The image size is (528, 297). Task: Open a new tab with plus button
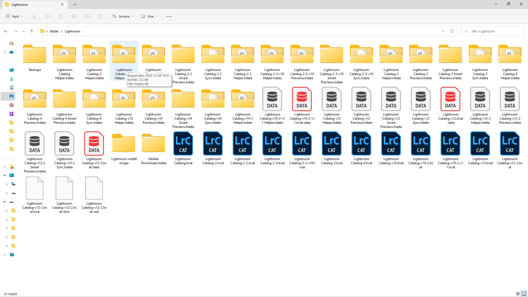tap(75, 4)
